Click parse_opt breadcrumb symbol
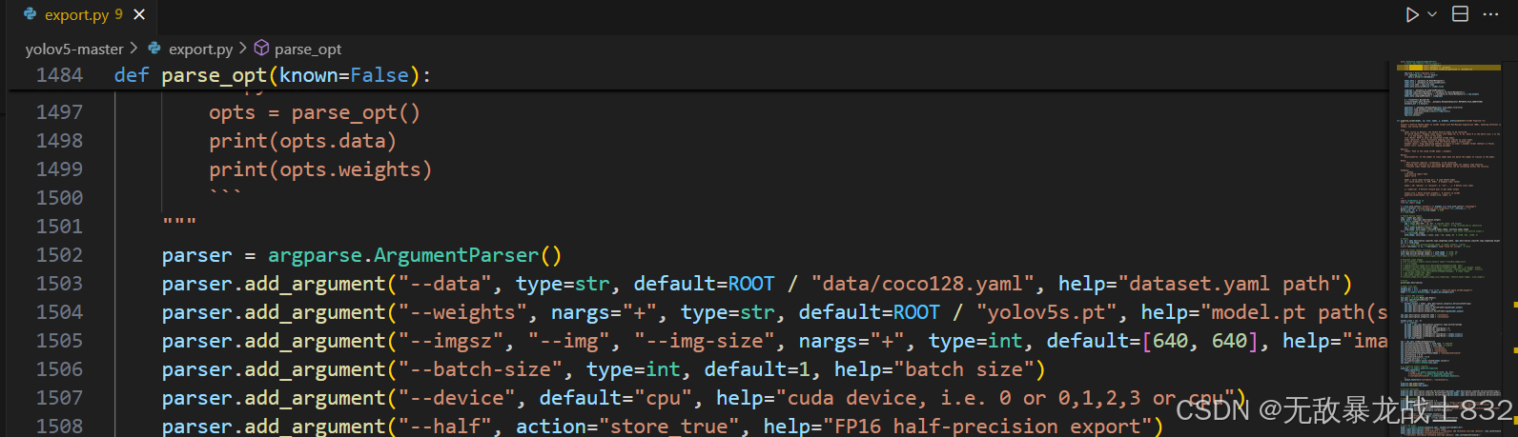 308,49
